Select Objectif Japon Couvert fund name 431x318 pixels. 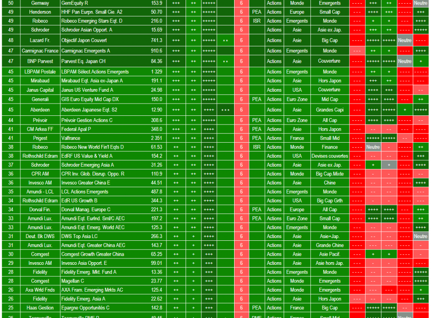coord(84,40)
